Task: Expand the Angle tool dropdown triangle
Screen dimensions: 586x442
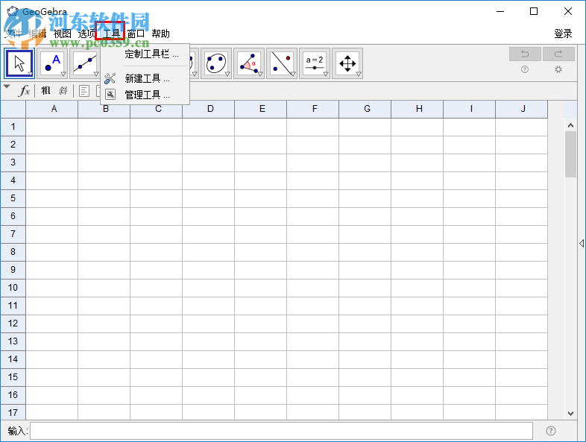Action: pos(260,74)
